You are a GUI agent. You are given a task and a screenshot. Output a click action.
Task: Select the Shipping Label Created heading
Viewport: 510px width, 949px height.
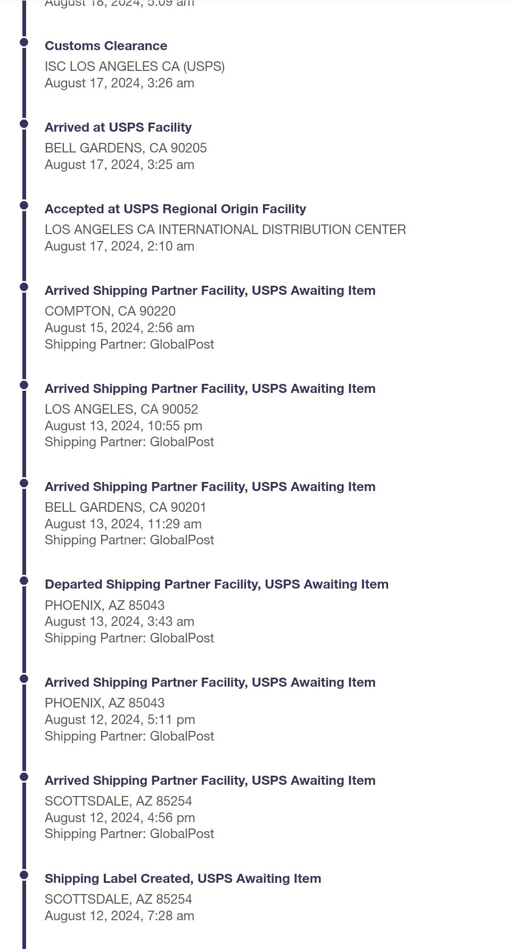point(183,879)
